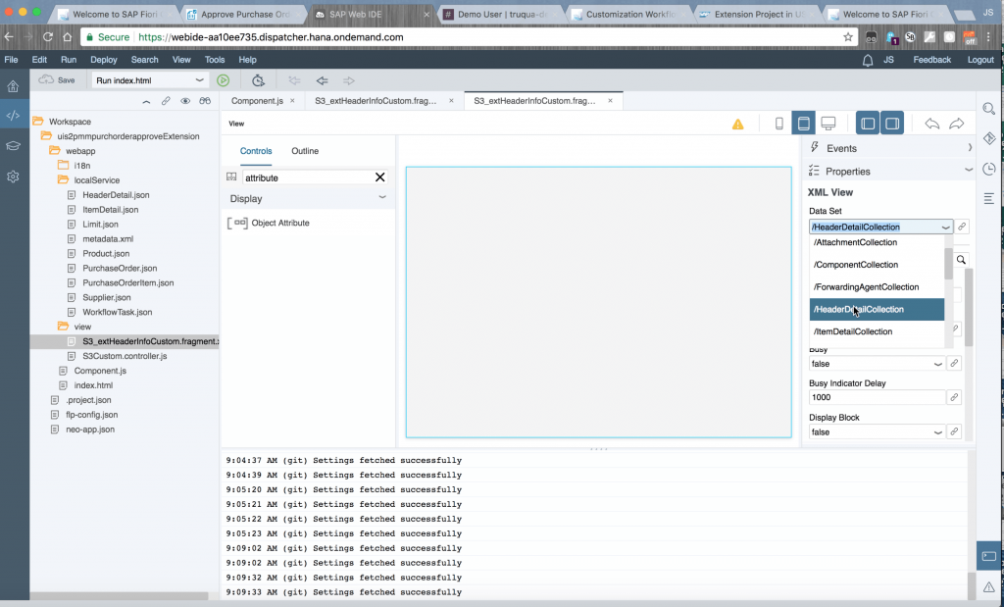Viewport: 1004px width, 607px height.
Task: Click the Busy Indicator Delay input field
Action: [x=877, y=397]
